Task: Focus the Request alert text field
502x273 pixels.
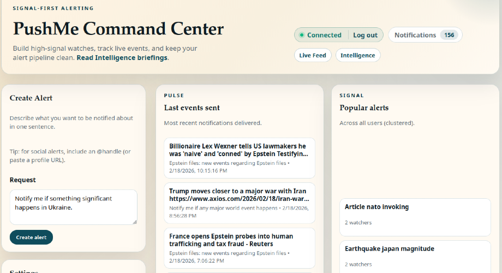Action: point(73,206)
